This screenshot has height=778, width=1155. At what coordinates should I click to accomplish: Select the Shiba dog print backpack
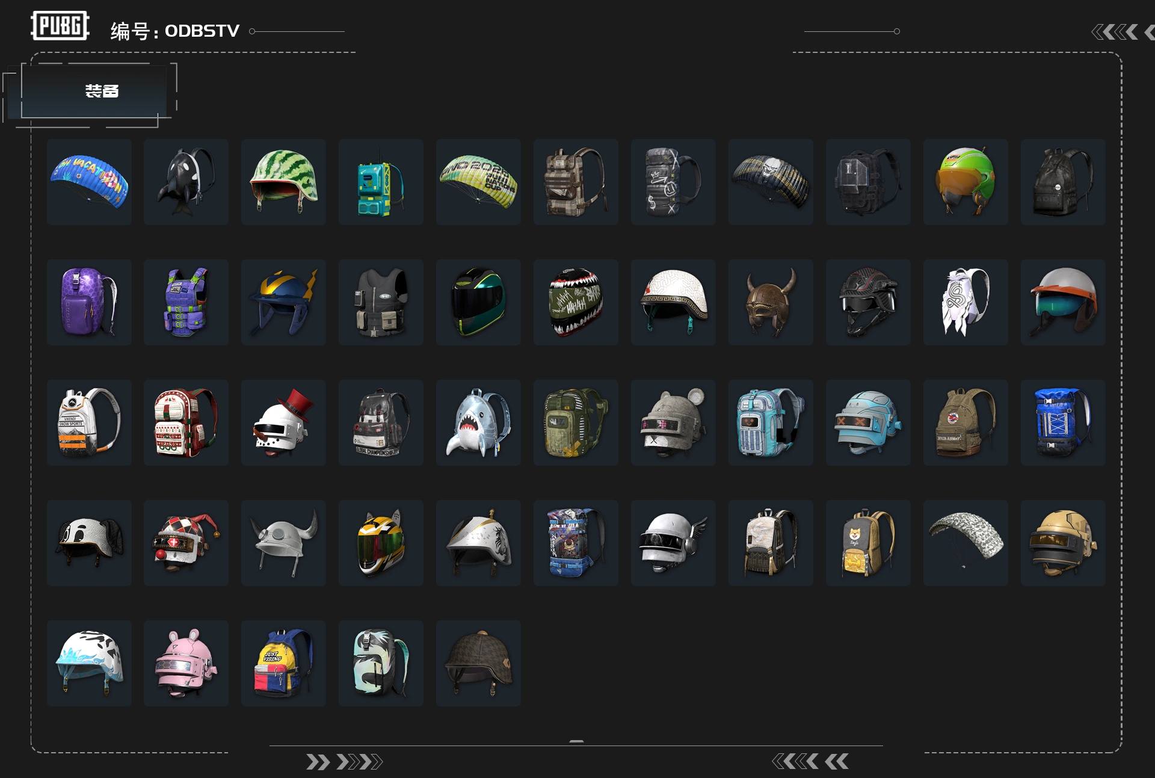(x=869, y=543)
